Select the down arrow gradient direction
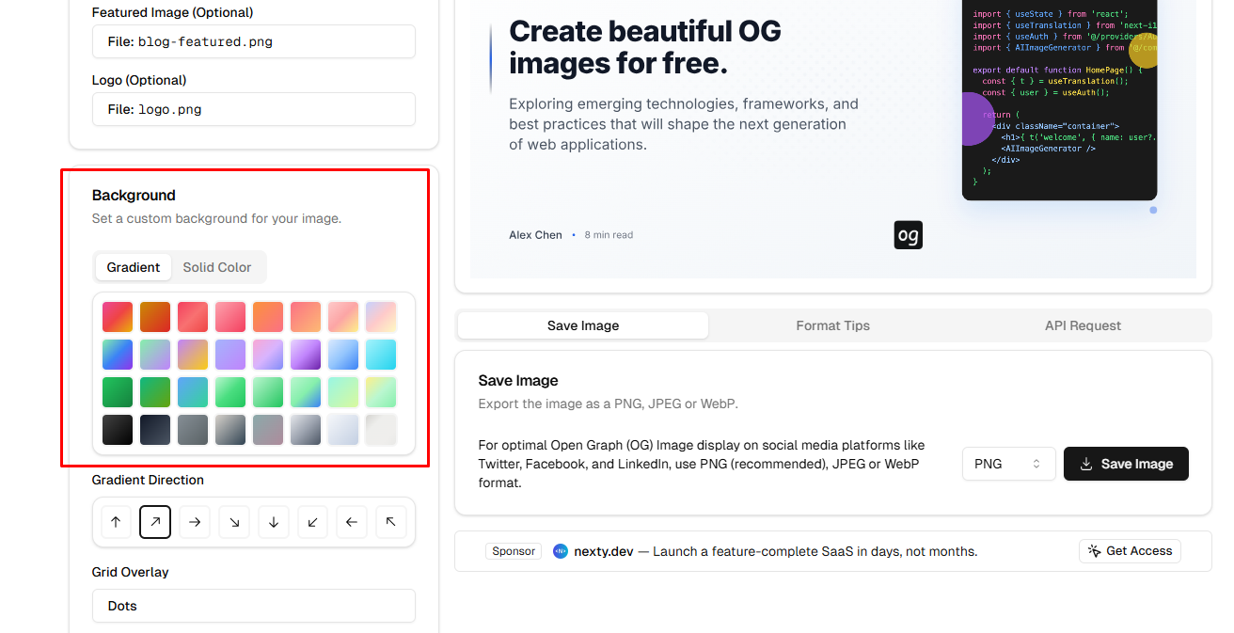This screenshot has height=633, width=1234. (274, 522)
